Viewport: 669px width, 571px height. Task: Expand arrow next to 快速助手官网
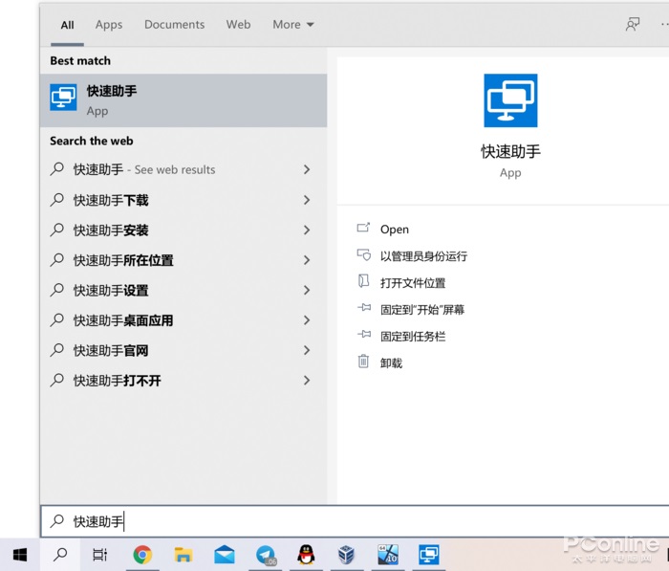[307, 350]
